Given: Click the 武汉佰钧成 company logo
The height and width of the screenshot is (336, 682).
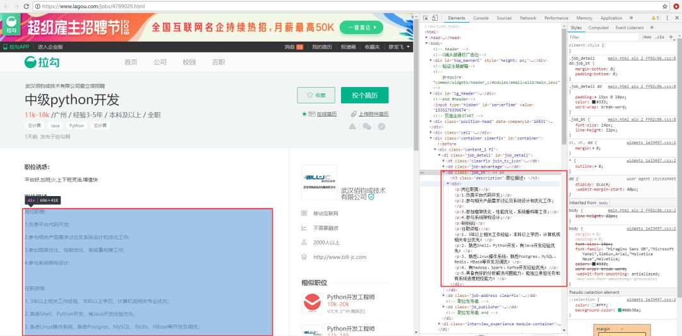Looking at the screenshot, I should pyautogui.click(x=320, y=182).
